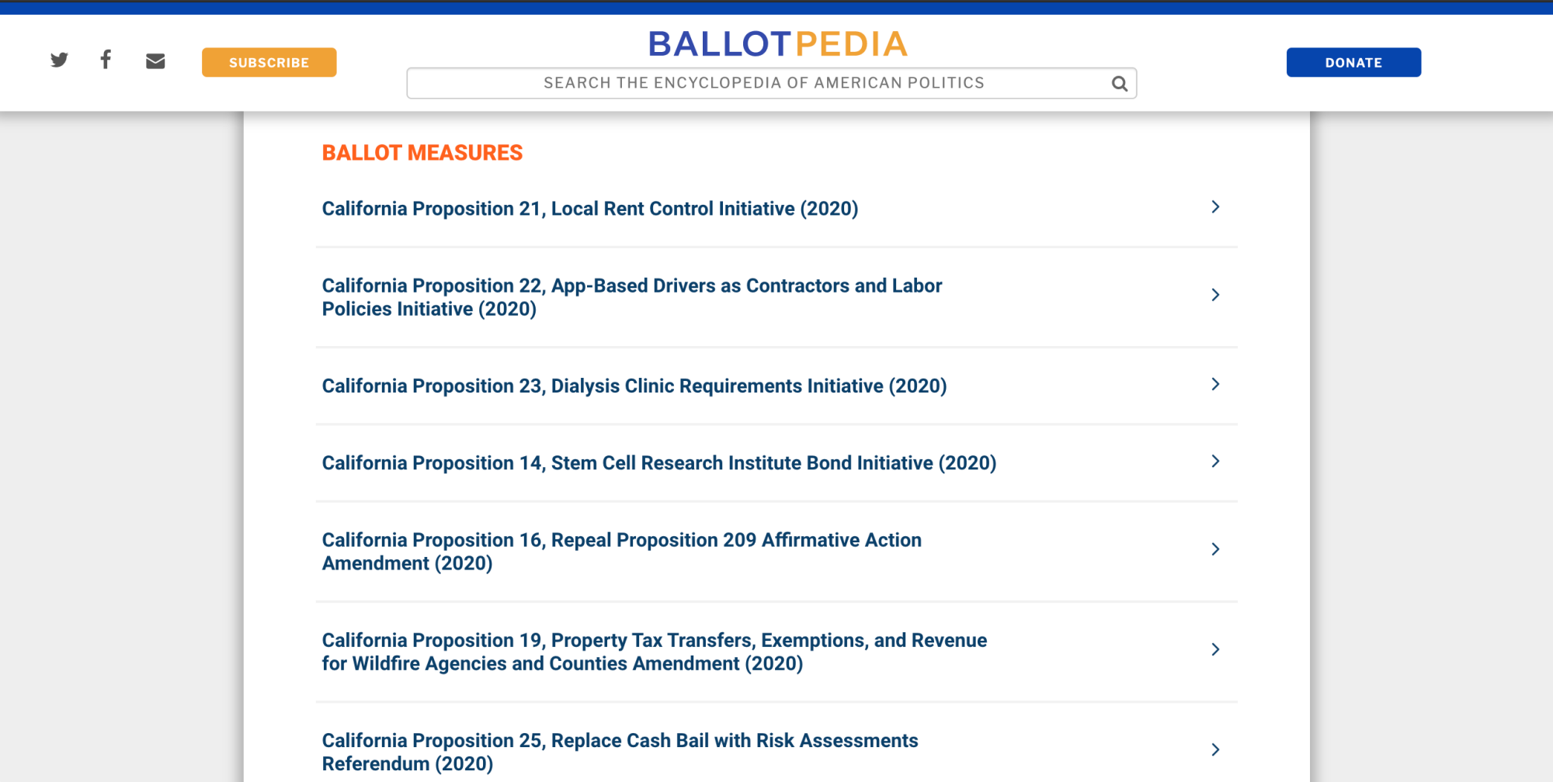Open Proposition 14 Stem Cell Research link
The width and height of the screenshot is (1553, 782).
tap(658, 463)
